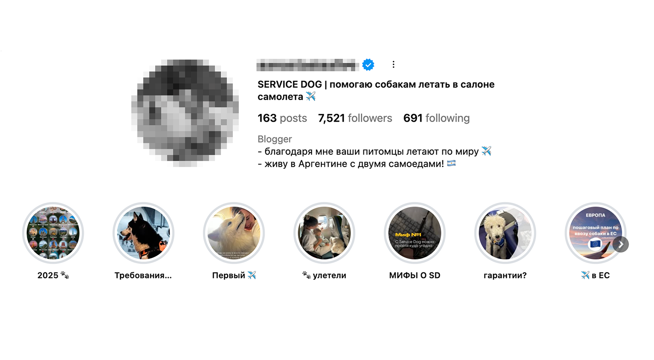Click the гарантии? label below highlight

[505, 275]
